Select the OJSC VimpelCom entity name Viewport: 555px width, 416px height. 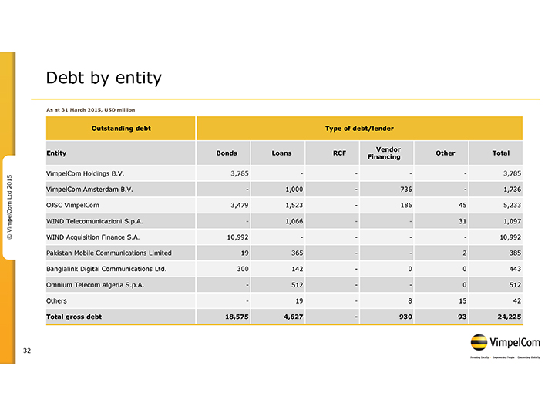pyautogui.click(x=72, y=205)
